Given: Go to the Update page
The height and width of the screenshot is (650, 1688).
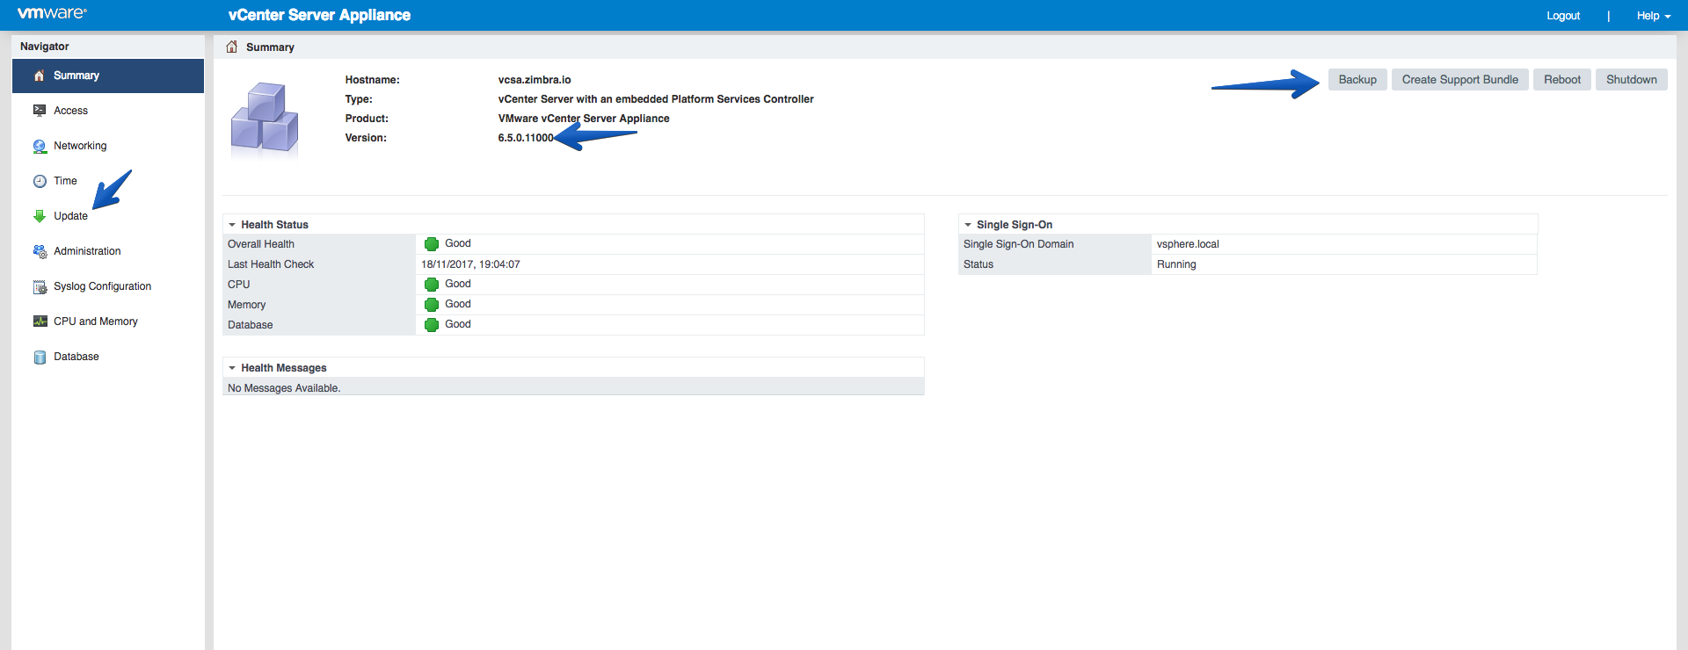Looking at the screenshot, I should pos(108,216).
